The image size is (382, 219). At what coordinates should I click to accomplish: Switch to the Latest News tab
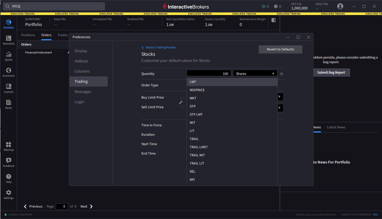(x=336, y=127)
